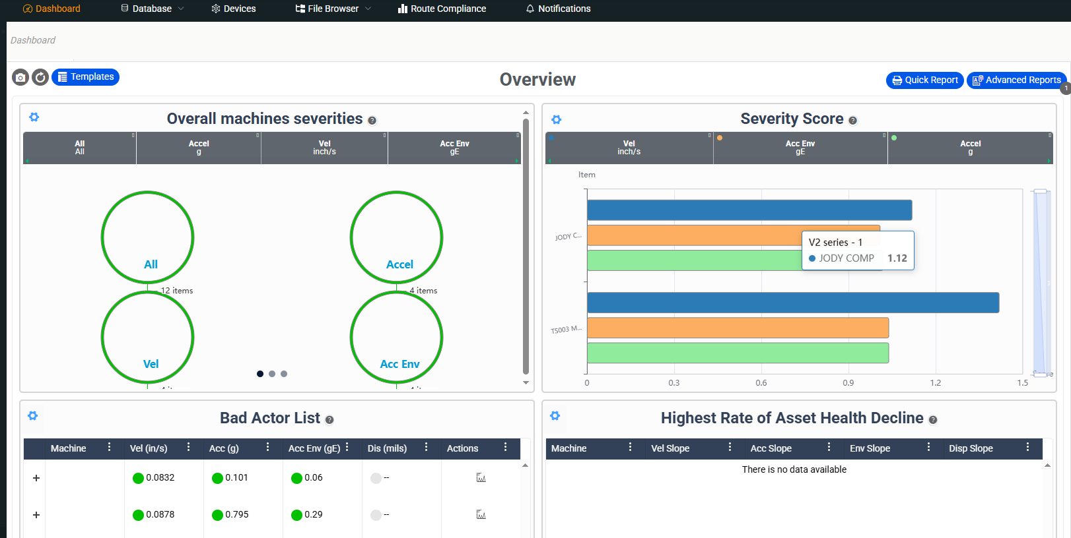This screenshot has width=1071, height=538.
Task: Click help icon beside Highest Rate of Asset Health Decline
Action: coord(933,420)
